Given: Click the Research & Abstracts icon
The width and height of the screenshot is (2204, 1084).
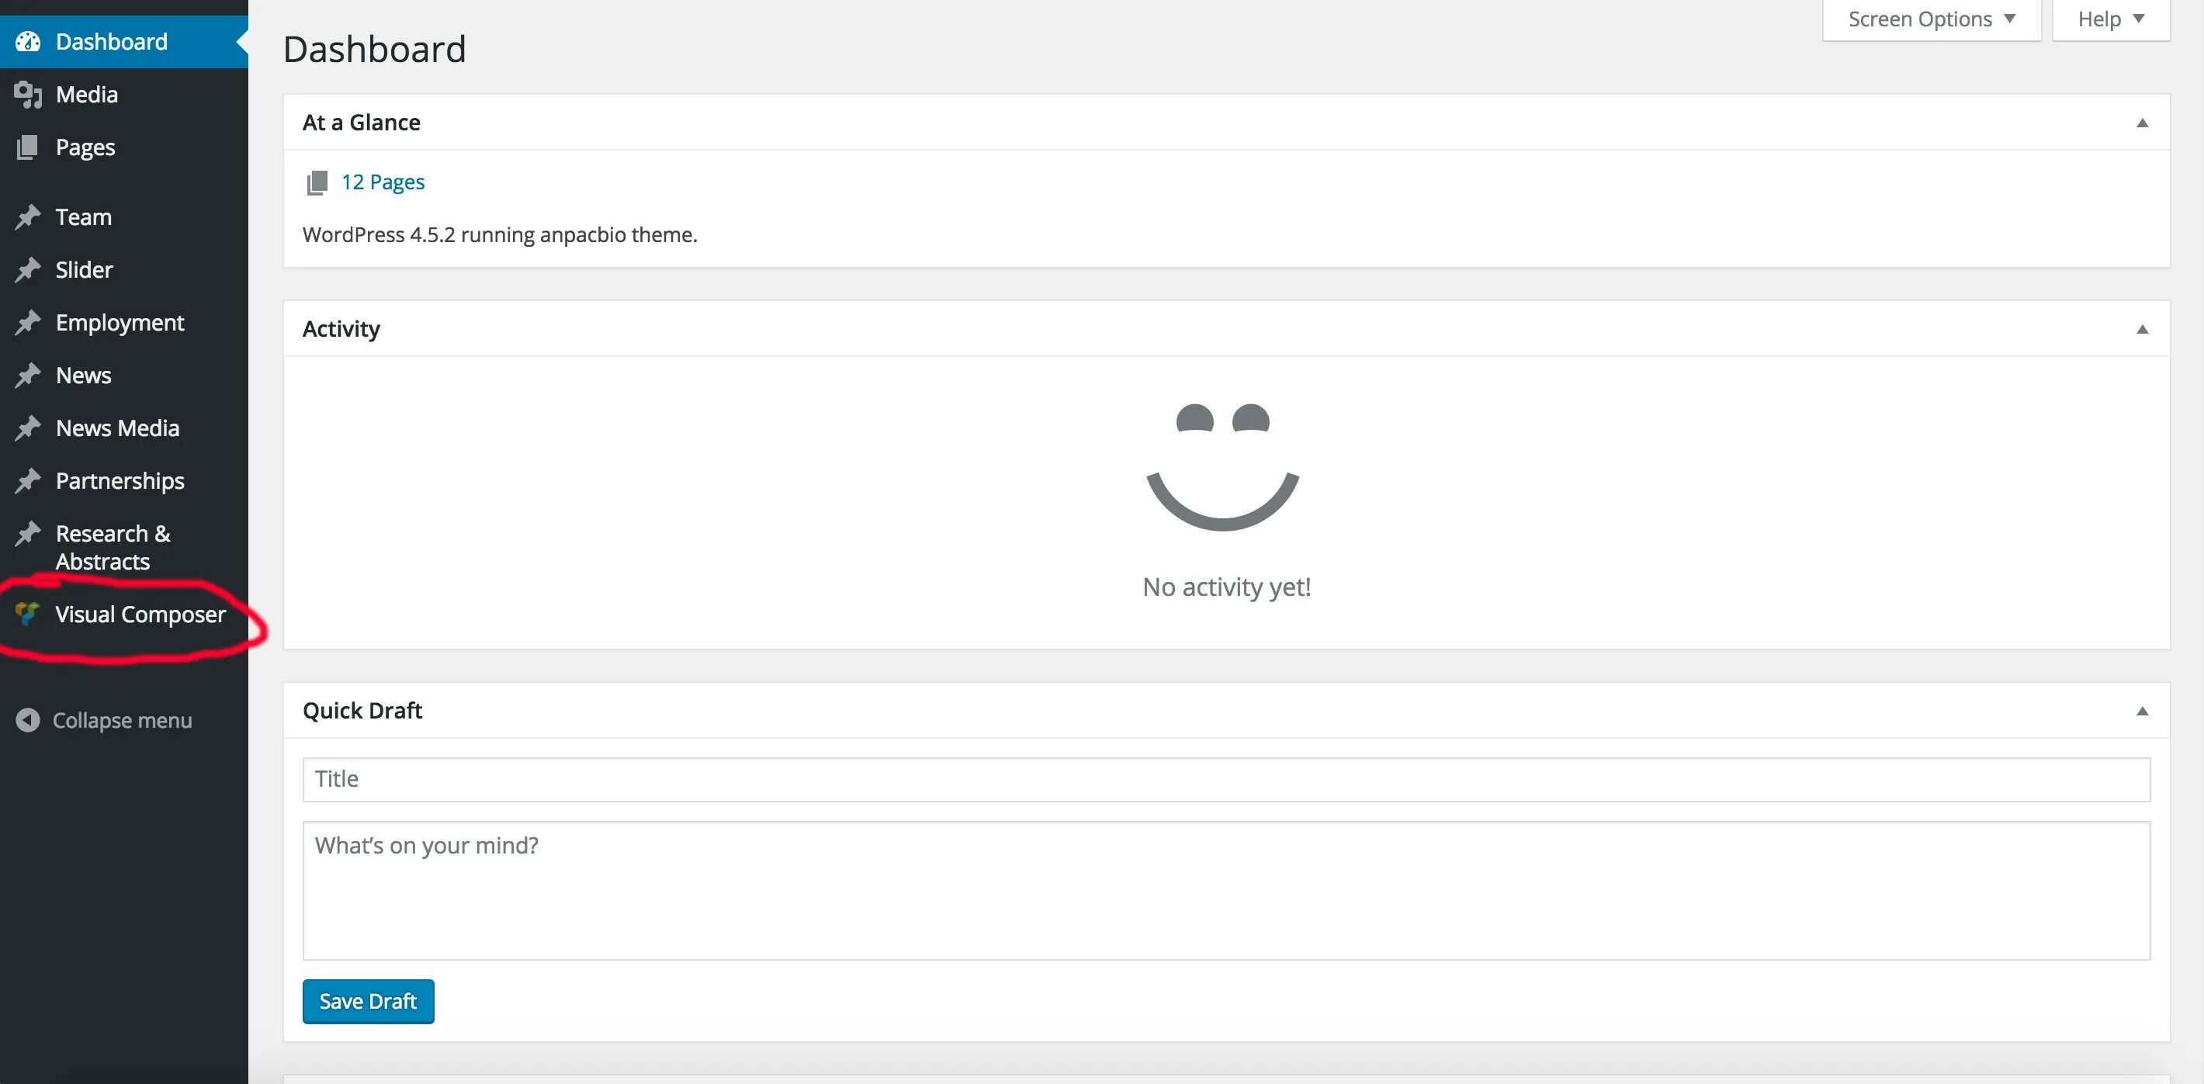Looking at the screenshot, I should (x=26, y=532).
